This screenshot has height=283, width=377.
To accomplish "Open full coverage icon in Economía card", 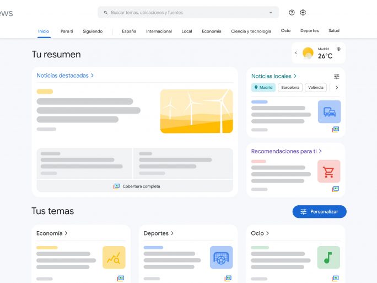I will [121, 279].
